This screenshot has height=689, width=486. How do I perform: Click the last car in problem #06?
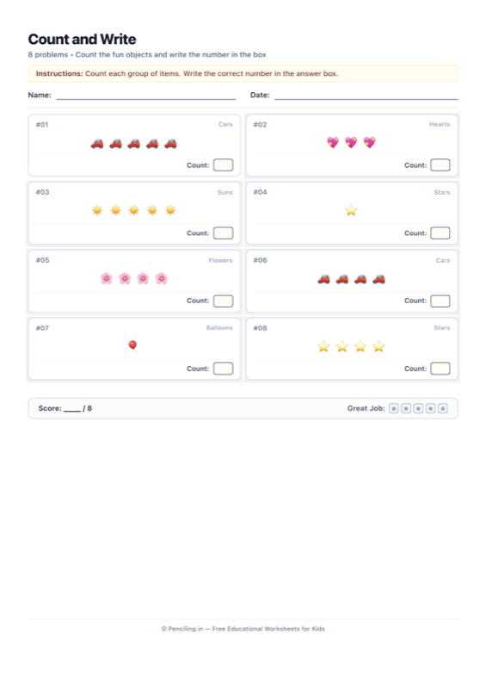[378, 279]
